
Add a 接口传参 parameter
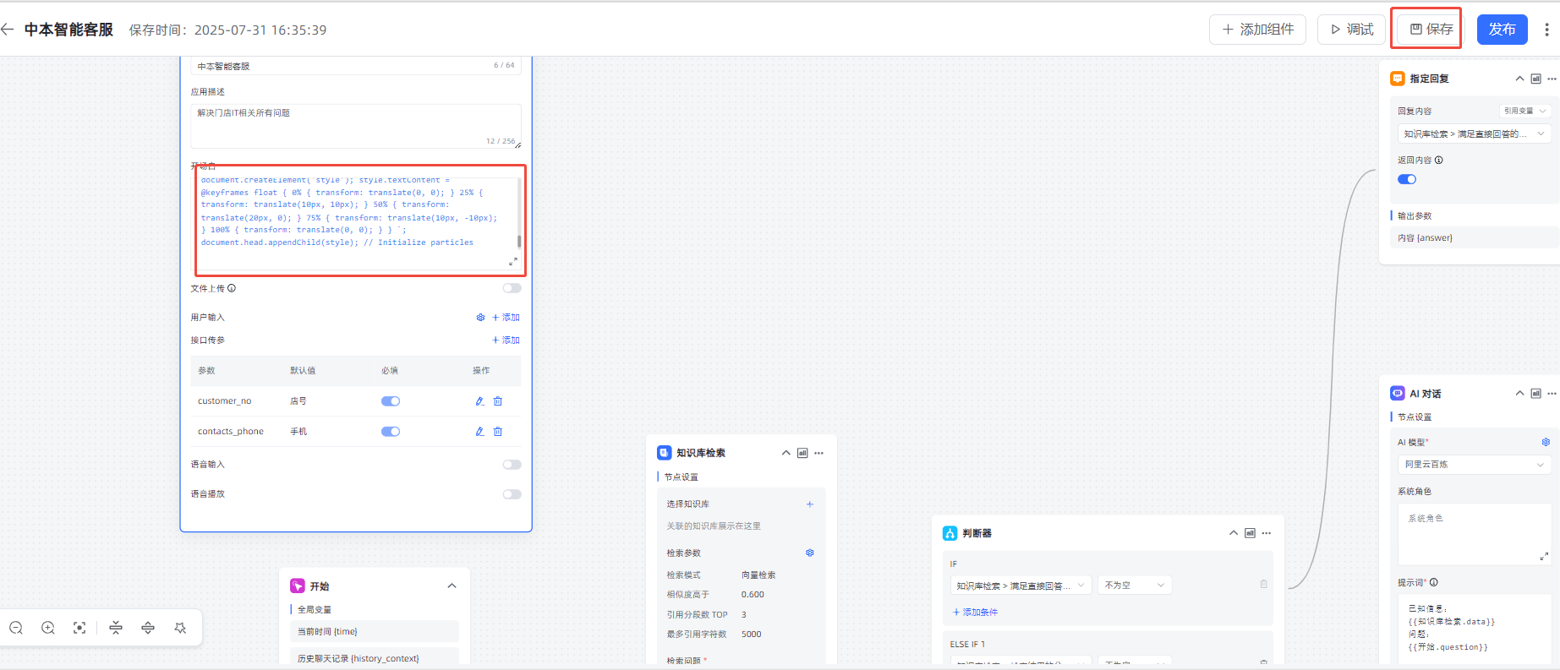point(506,340)
